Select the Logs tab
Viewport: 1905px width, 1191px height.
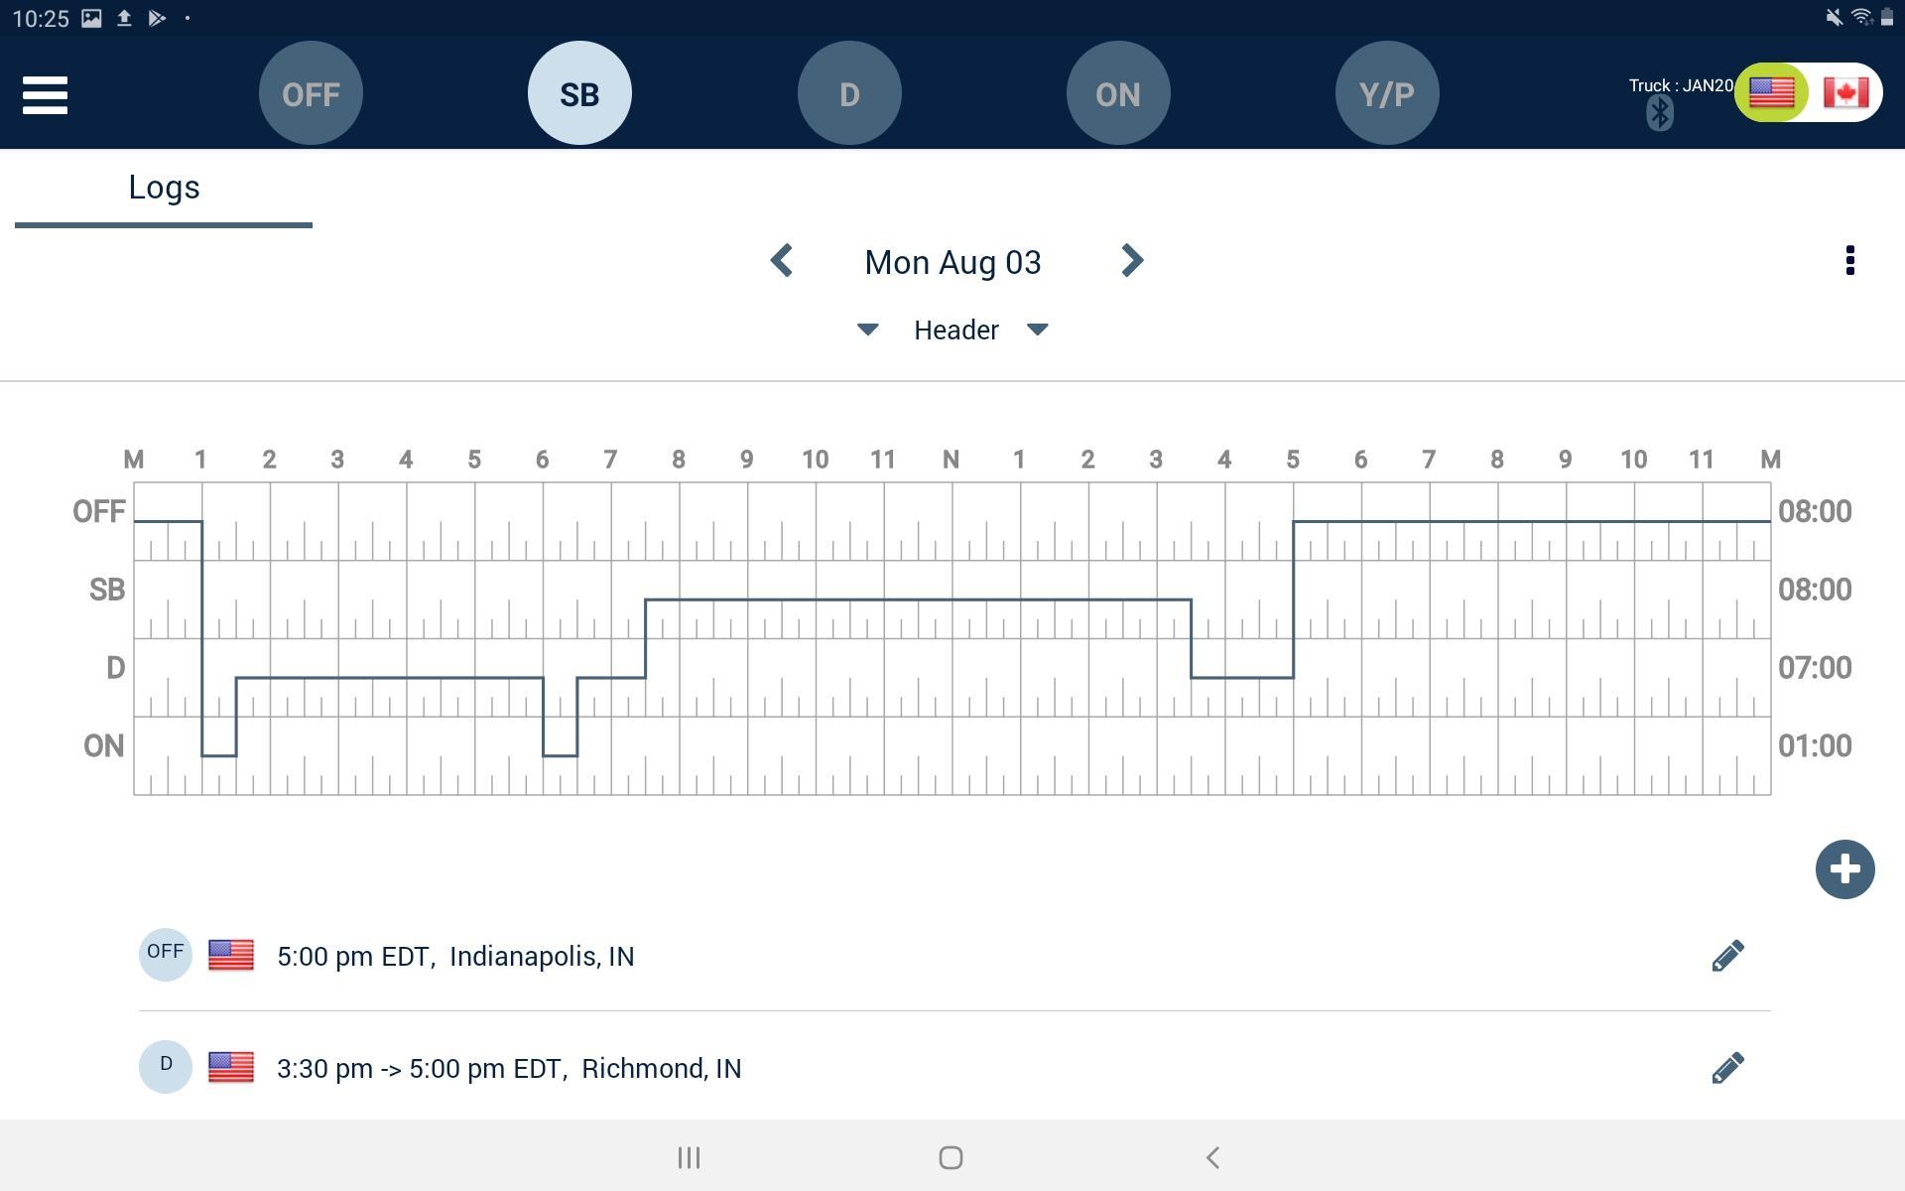pyautogui.click(x=164, y=189)
